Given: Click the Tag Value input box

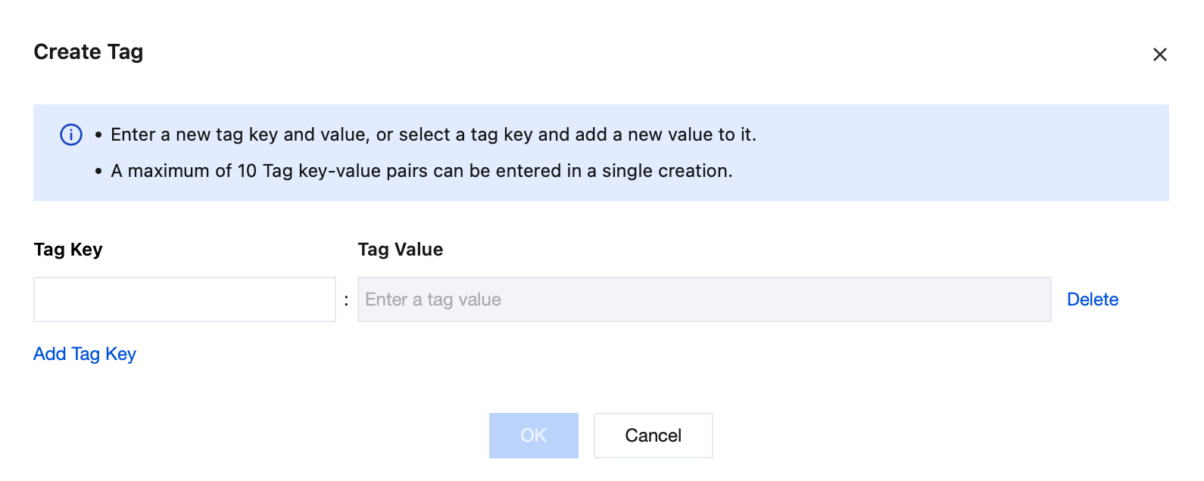Looking at the screenshot, I should coord(703,299).
